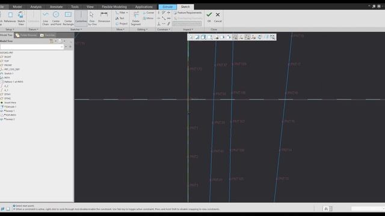This screenshot has width=385, height=216.
Task: Choose the One-by-One selection tool
Action: click(x=92, y=19)
